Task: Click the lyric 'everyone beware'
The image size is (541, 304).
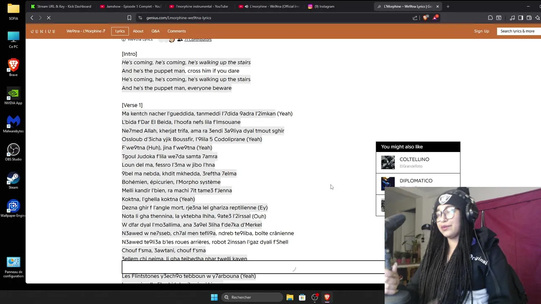Action: [x=210, y=88]
